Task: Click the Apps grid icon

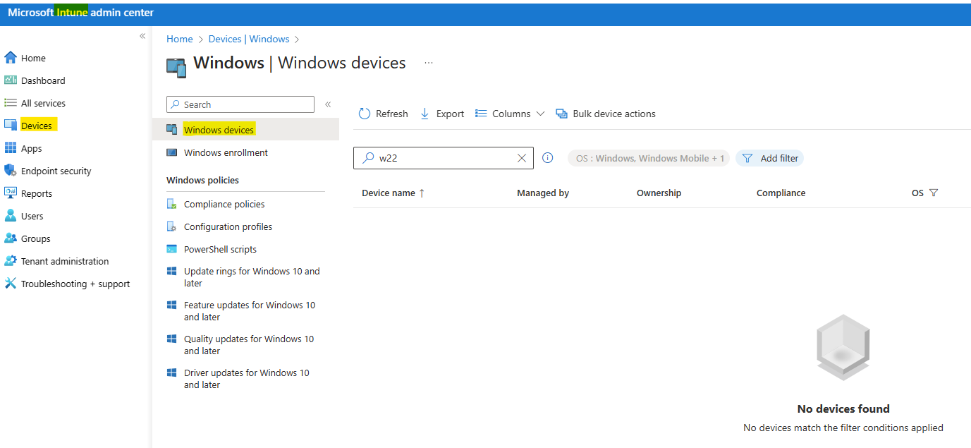Action: 10,148
